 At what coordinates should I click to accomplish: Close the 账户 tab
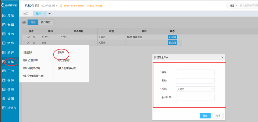tap(45, 14)
